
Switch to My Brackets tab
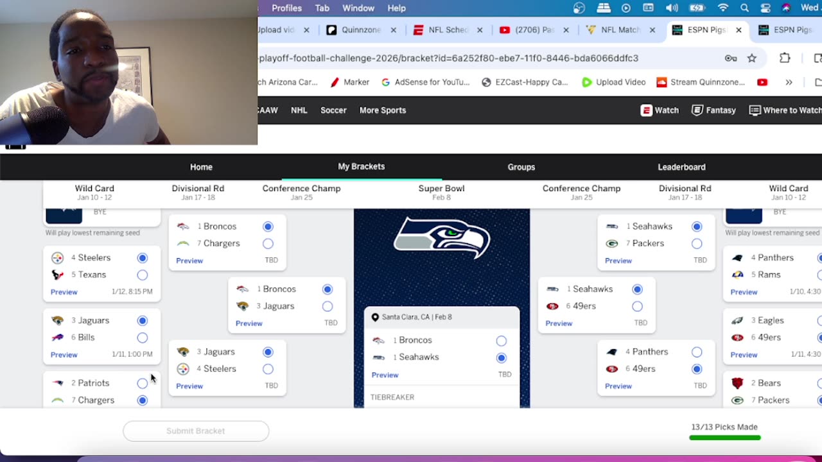(362, 166)
